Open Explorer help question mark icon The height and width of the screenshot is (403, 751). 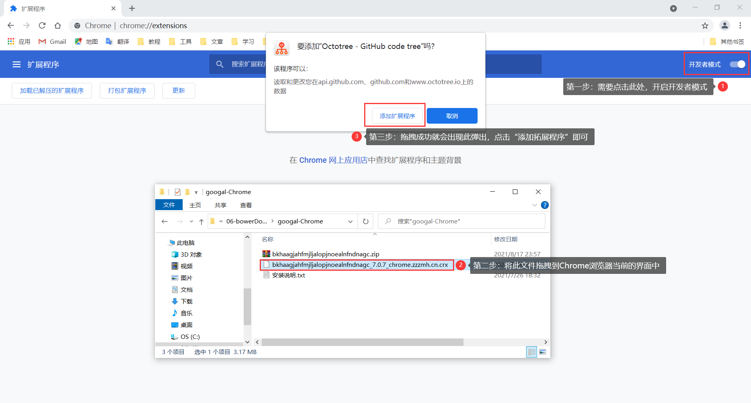544,205
